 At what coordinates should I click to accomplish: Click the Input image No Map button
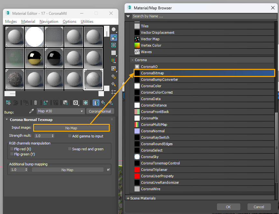[x=71, y=128]
